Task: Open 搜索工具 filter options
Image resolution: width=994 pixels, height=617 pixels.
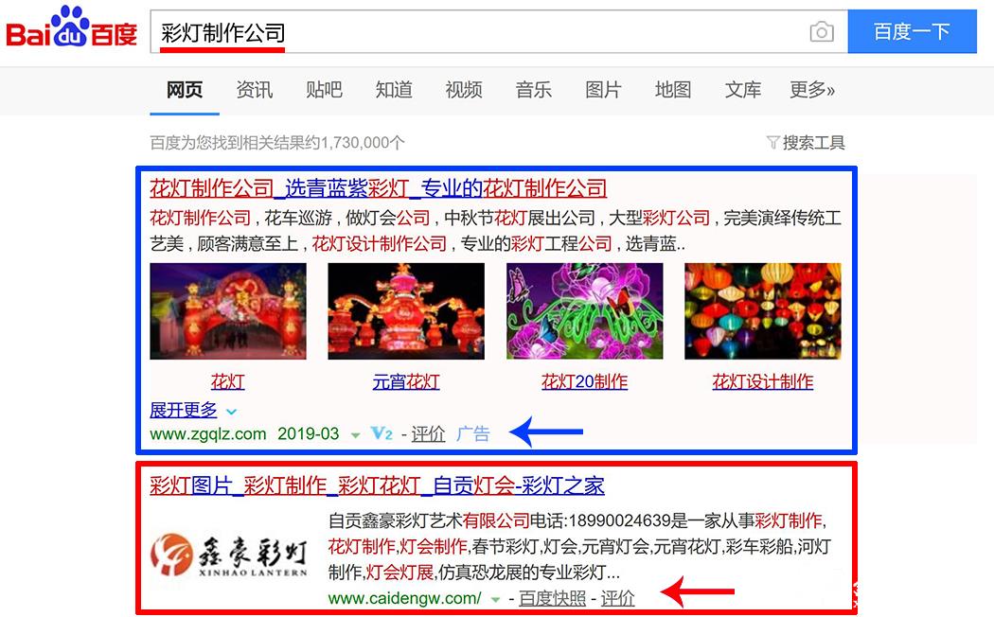Action: (x=813, y=143)
